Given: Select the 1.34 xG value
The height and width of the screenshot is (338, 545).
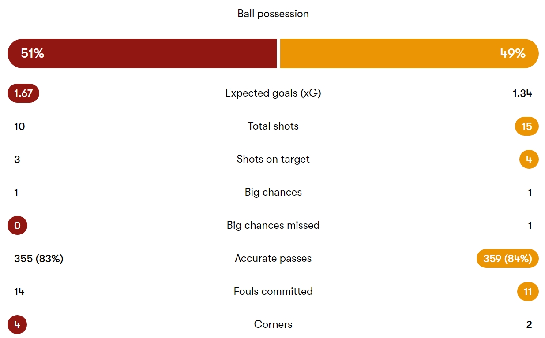Looking at the screenshot, I should pyautogui.click(x=522, y=93).
